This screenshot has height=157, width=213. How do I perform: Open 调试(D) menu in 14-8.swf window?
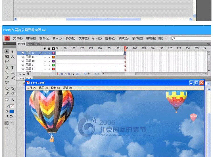point(67,88)
